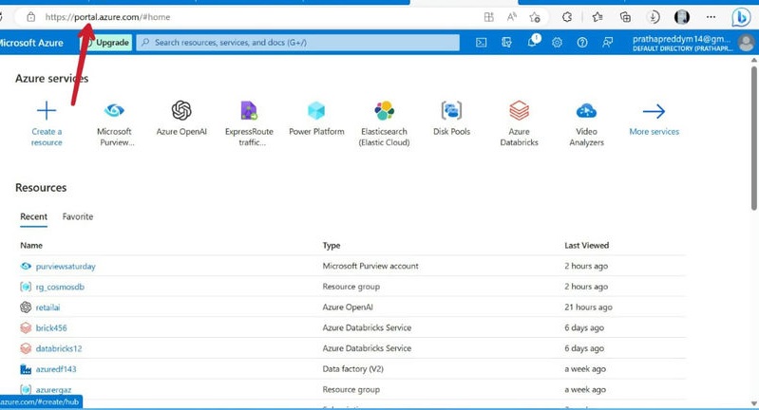The height and width of the screenshot is (410, 759).
Task: Open the browser Extensions puzzle icon
Action: [567, 17]
